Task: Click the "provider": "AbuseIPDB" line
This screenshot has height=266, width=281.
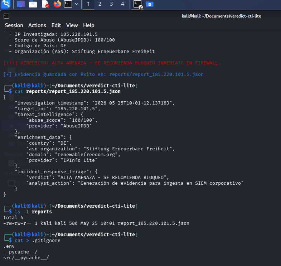Action: 59,126
